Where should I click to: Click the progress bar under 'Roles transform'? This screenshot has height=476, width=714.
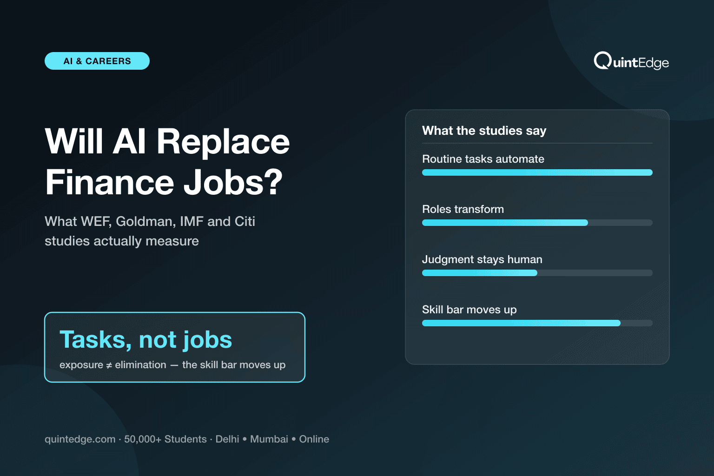pyautogui.click(x=537, y=223)
